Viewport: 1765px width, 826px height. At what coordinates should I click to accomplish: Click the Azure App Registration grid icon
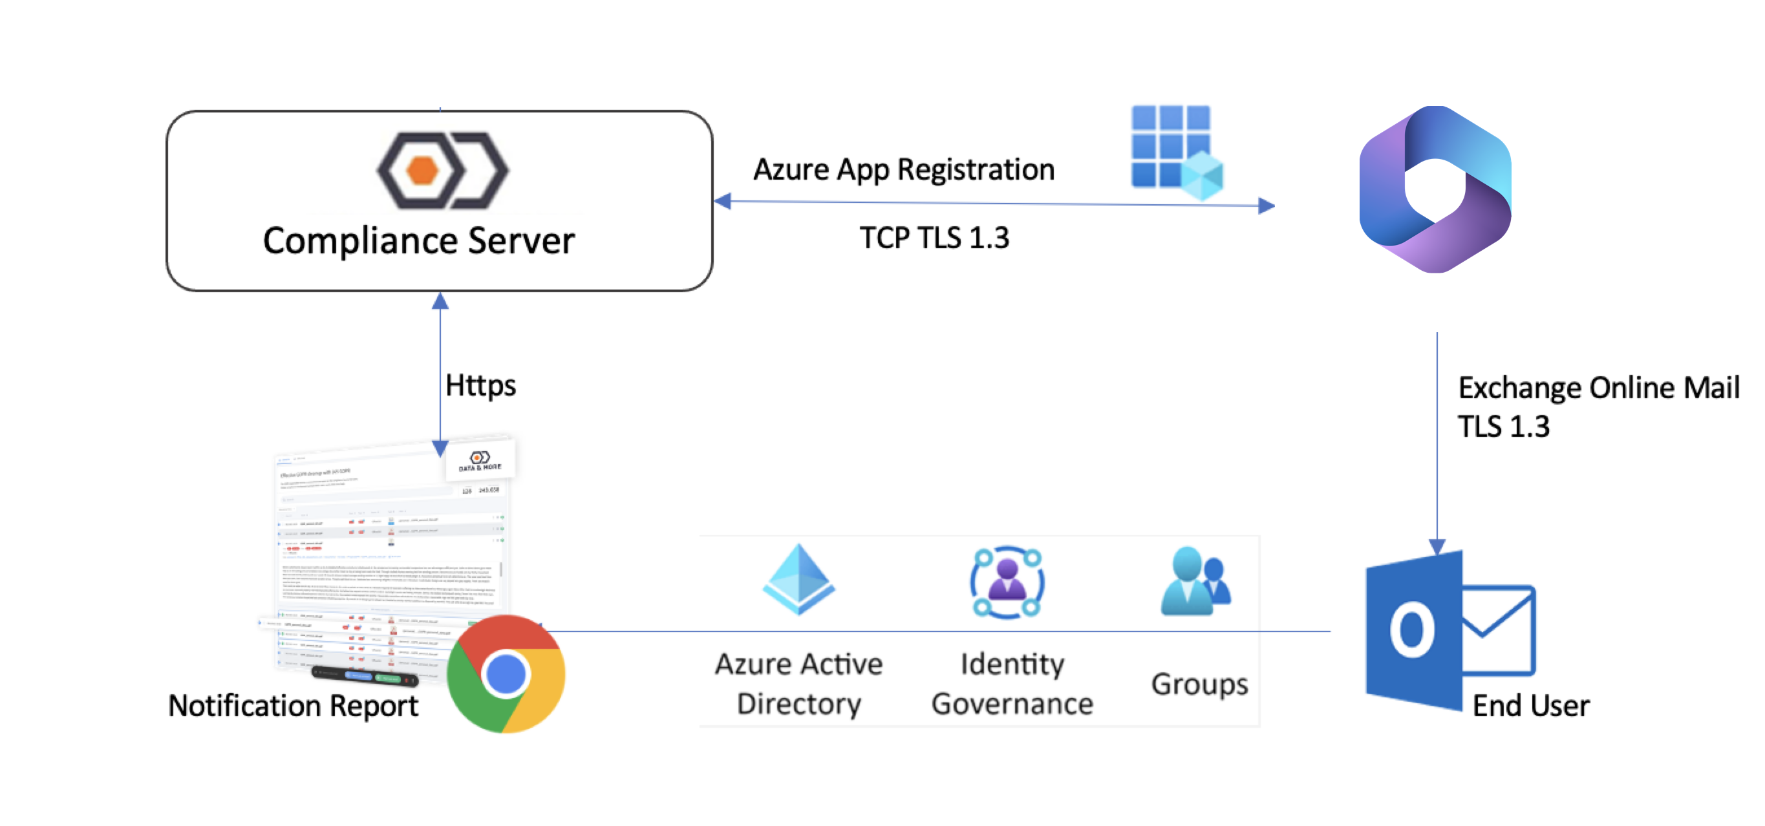[x=1177, y=152]
